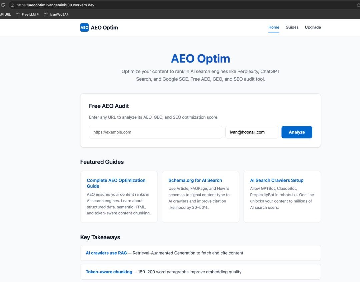The width and height of the screenshot is (360, 282).
Task: Reload the page with refresh icon
Action: 3,5
